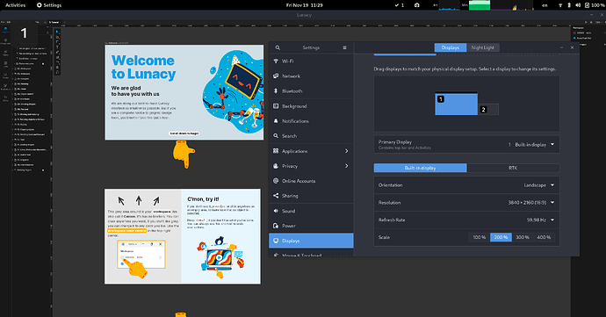Click the Workspace color swatch in Lunacy
The image size is (606, 317).
coord(574,32)
